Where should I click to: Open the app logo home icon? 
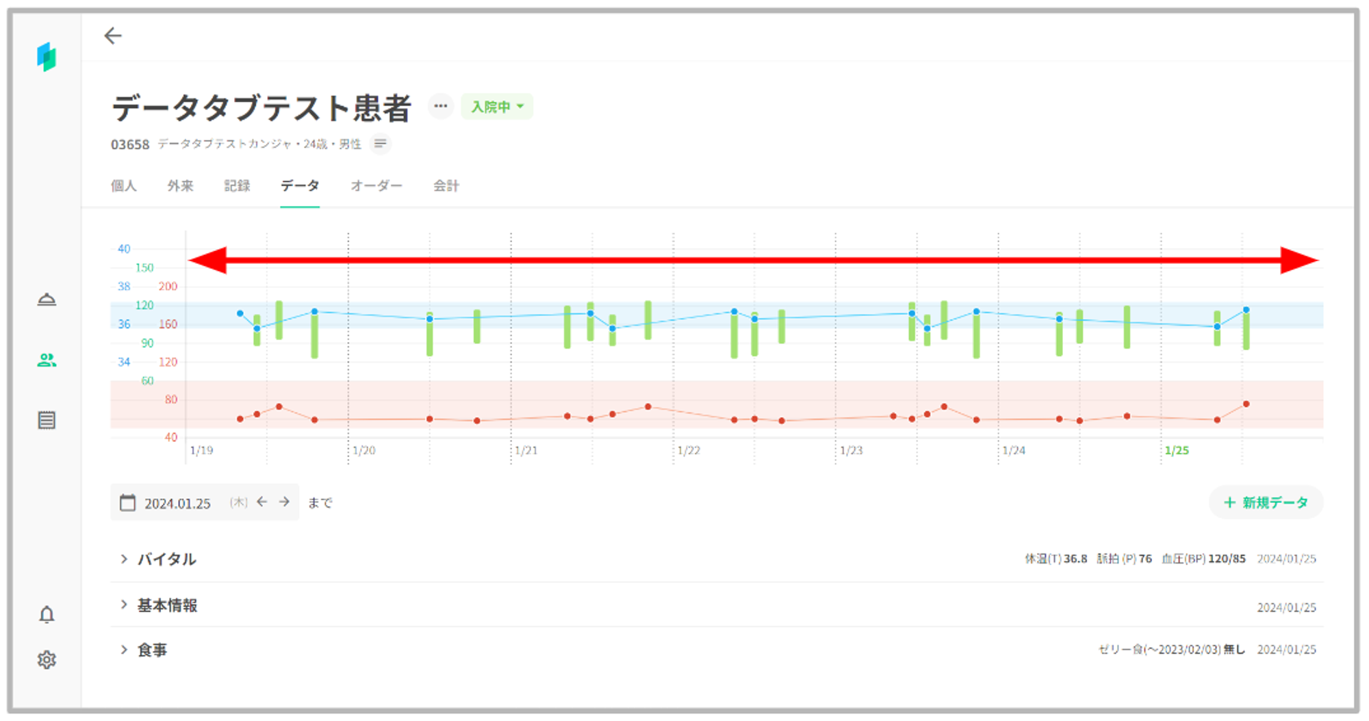pos(47,57)
